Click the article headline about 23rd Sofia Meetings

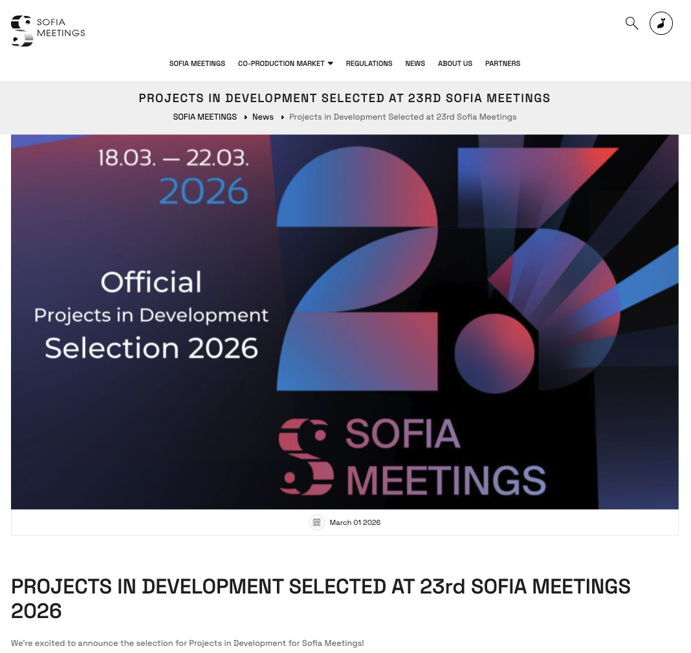point(321,599)
